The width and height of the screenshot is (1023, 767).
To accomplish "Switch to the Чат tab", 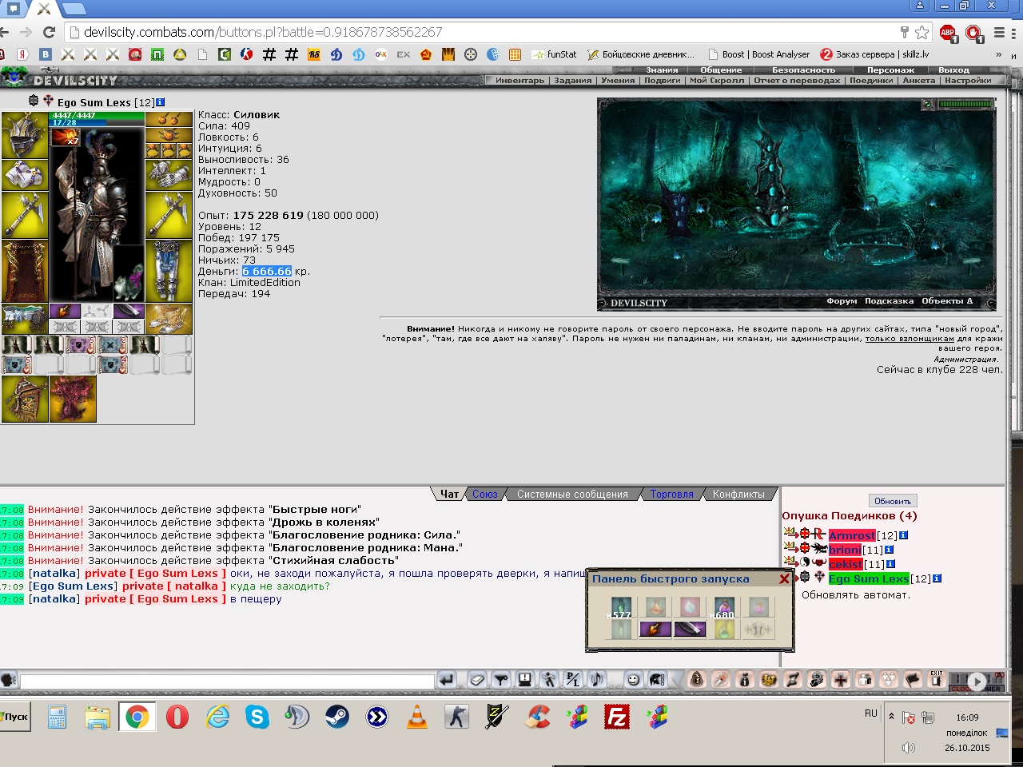I will pos(449,495).
